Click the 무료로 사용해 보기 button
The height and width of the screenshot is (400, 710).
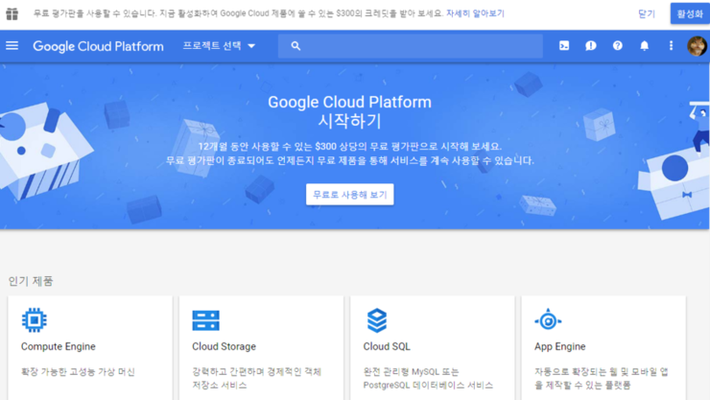click(349, 195)
